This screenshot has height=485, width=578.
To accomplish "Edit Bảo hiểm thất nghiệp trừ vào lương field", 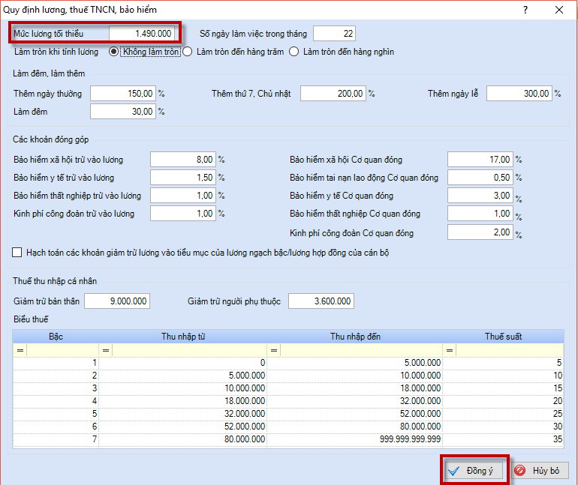I will tap(183, 196).
